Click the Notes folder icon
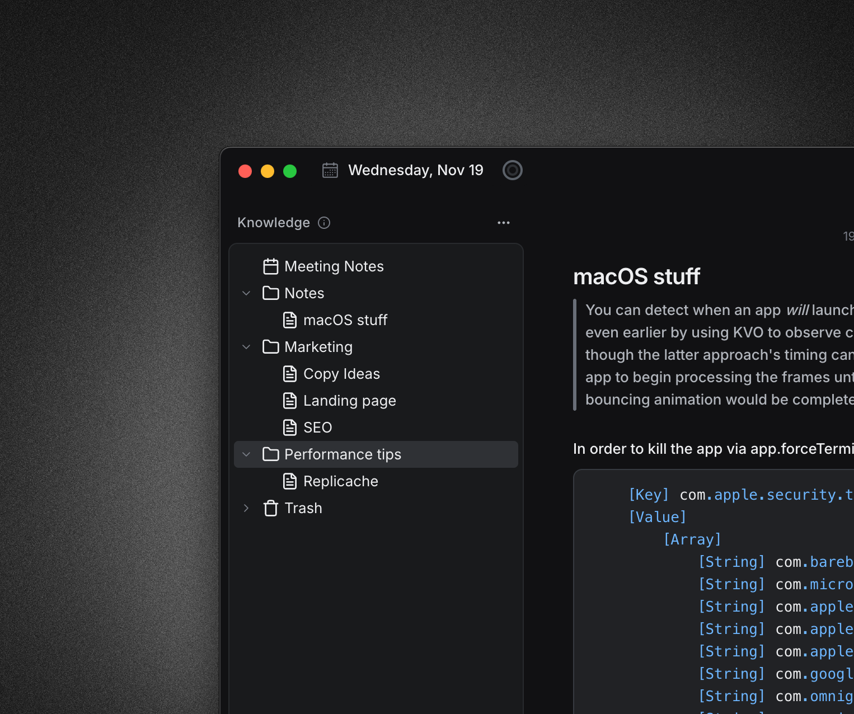This screenshot has height=714, width=854. (x=271, y=293)
